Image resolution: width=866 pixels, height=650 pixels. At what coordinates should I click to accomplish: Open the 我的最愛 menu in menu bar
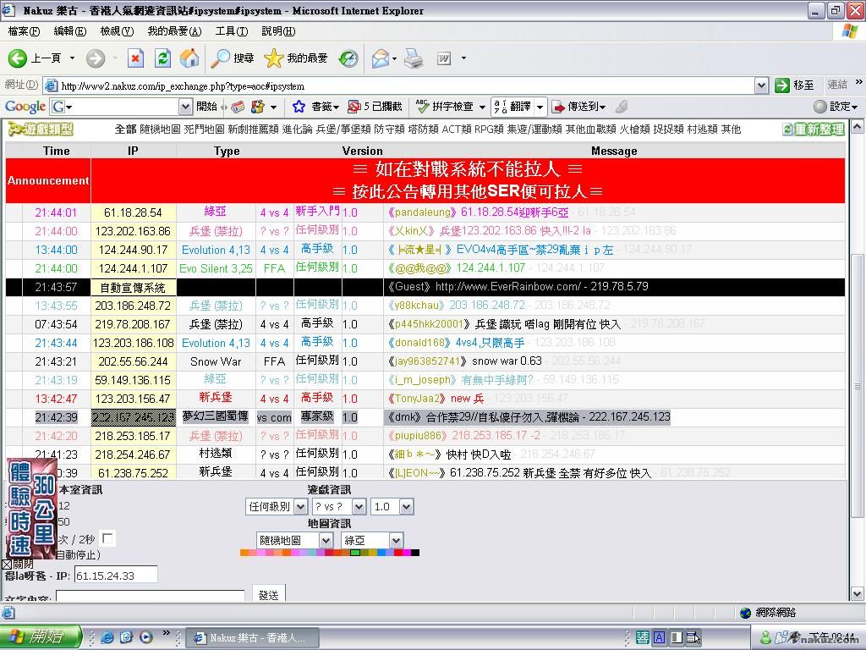coord(174,31)
